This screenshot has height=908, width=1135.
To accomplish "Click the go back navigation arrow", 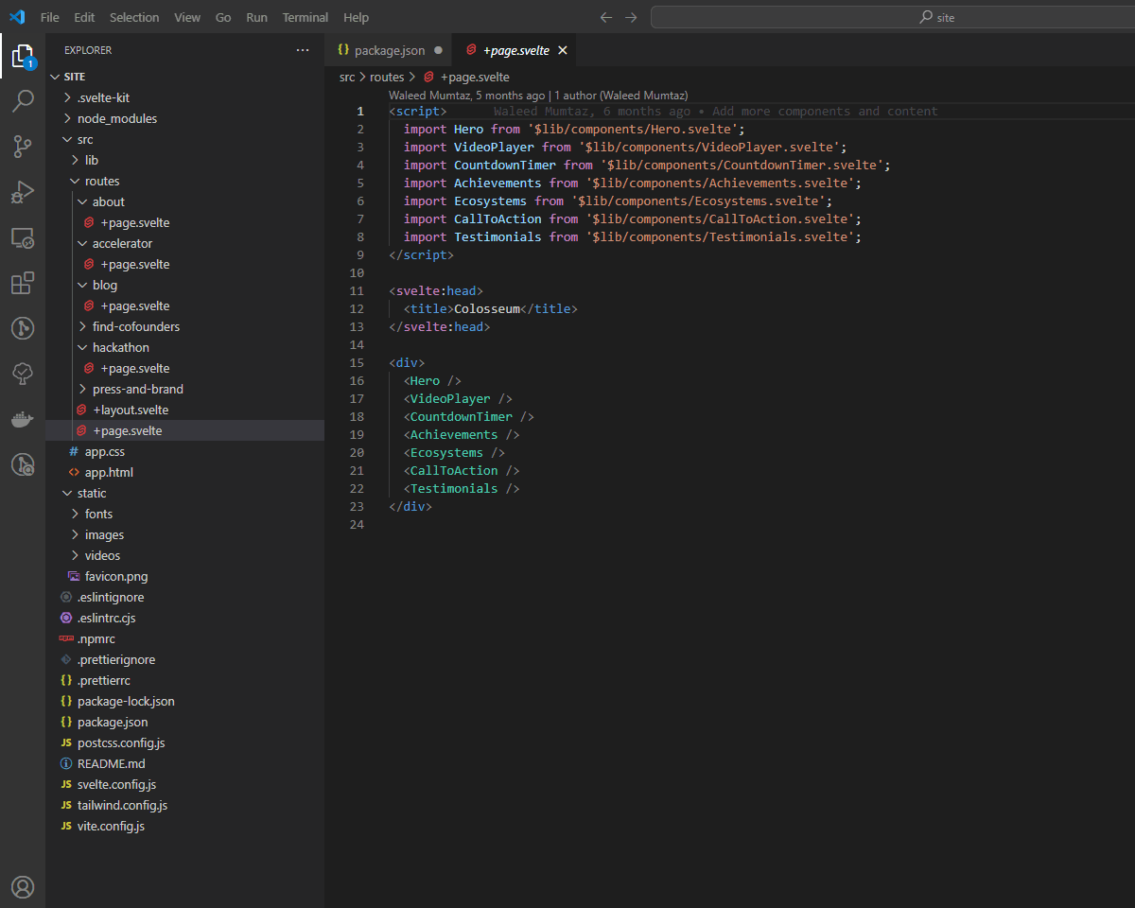I will [606, 17].
